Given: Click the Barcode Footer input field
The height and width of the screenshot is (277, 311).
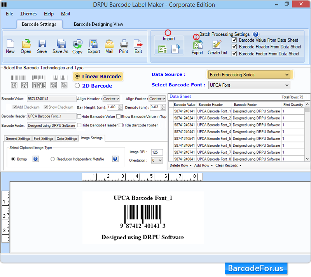Looking at the screenshot, I should click(52, 125).
